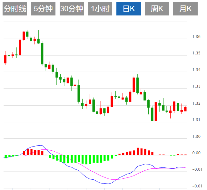207x190 pixels.
Task: Click the 0.00 MACD axis label
Action: pos(196,153)
